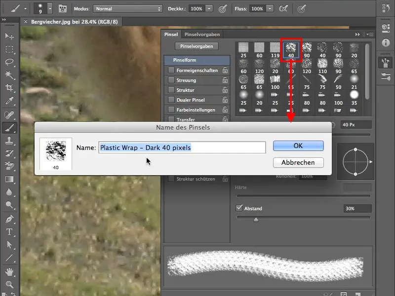Image resolution: width=395 pixels, height=296 pixels.
Task: Switch to the Pinselvorgaben tab
Action: coord(202,34)
